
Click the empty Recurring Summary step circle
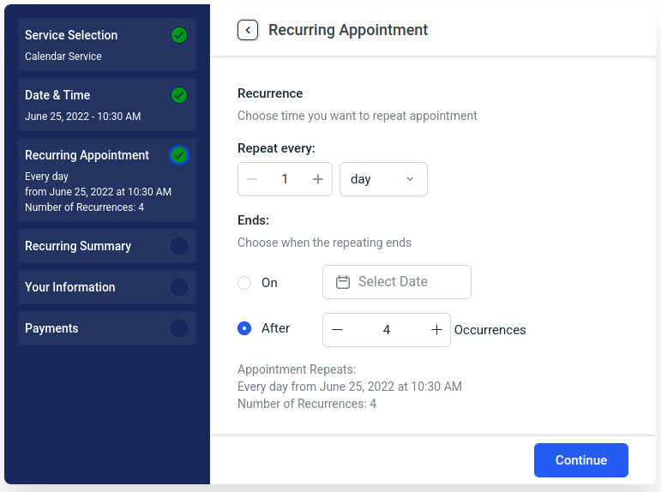[179, 246]
